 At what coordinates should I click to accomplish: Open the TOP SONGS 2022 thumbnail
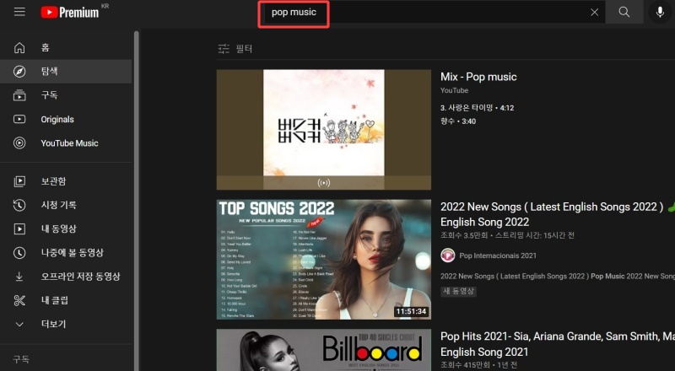[324, 260]
